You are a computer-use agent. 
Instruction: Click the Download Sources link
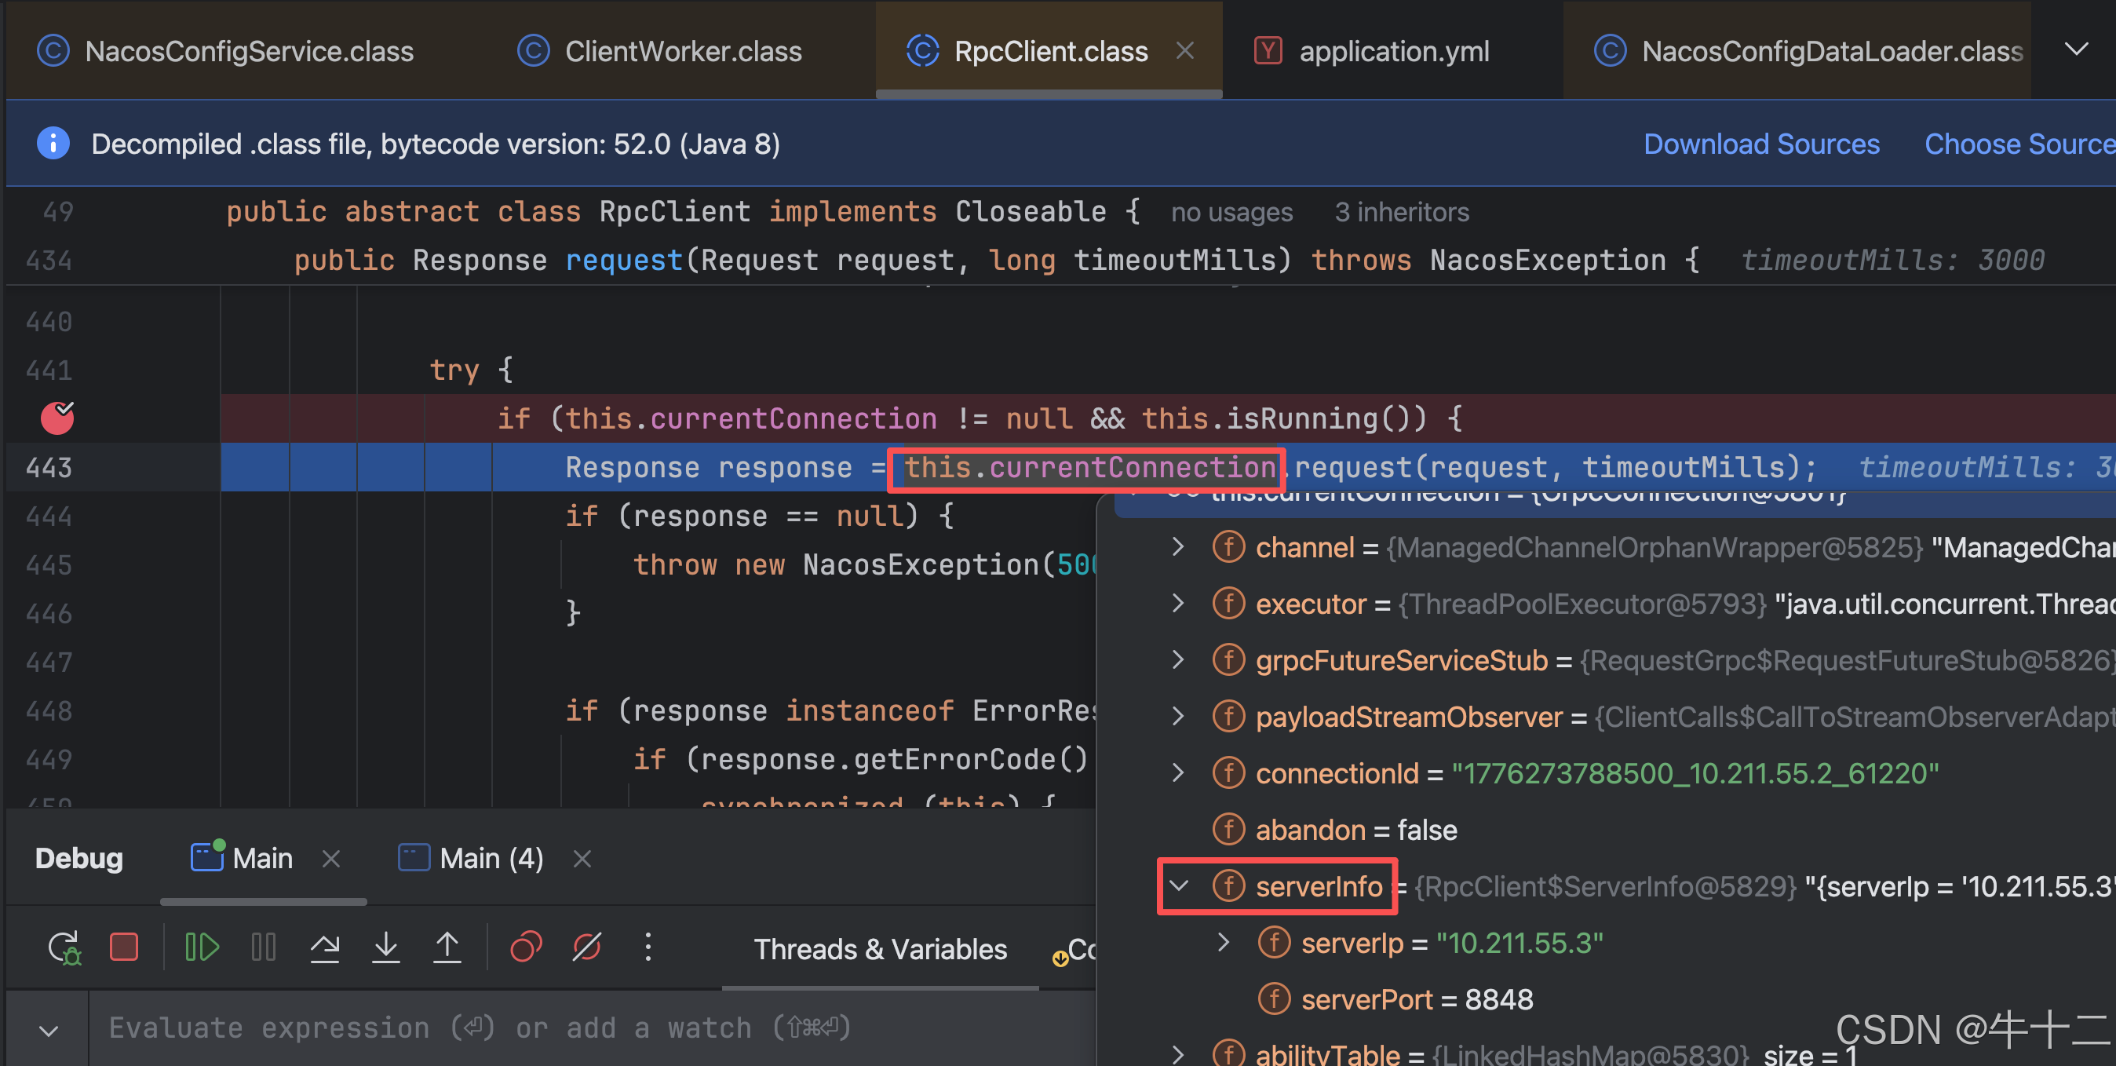[x=1761, y=144]
